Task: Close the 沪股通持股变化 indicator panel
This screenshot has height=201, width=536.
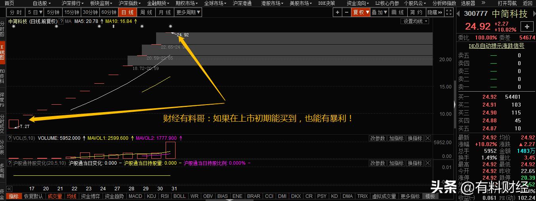Action: (427, 163)
